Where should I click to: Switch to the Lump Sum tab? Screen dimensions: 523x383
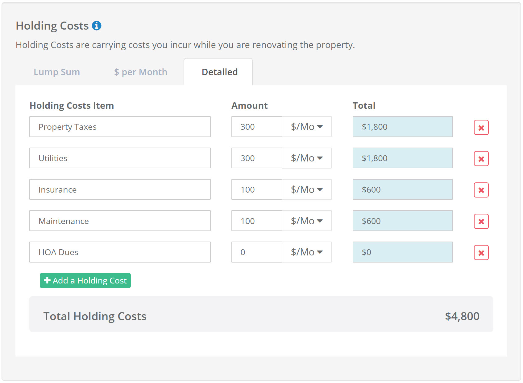coord(57,72)
